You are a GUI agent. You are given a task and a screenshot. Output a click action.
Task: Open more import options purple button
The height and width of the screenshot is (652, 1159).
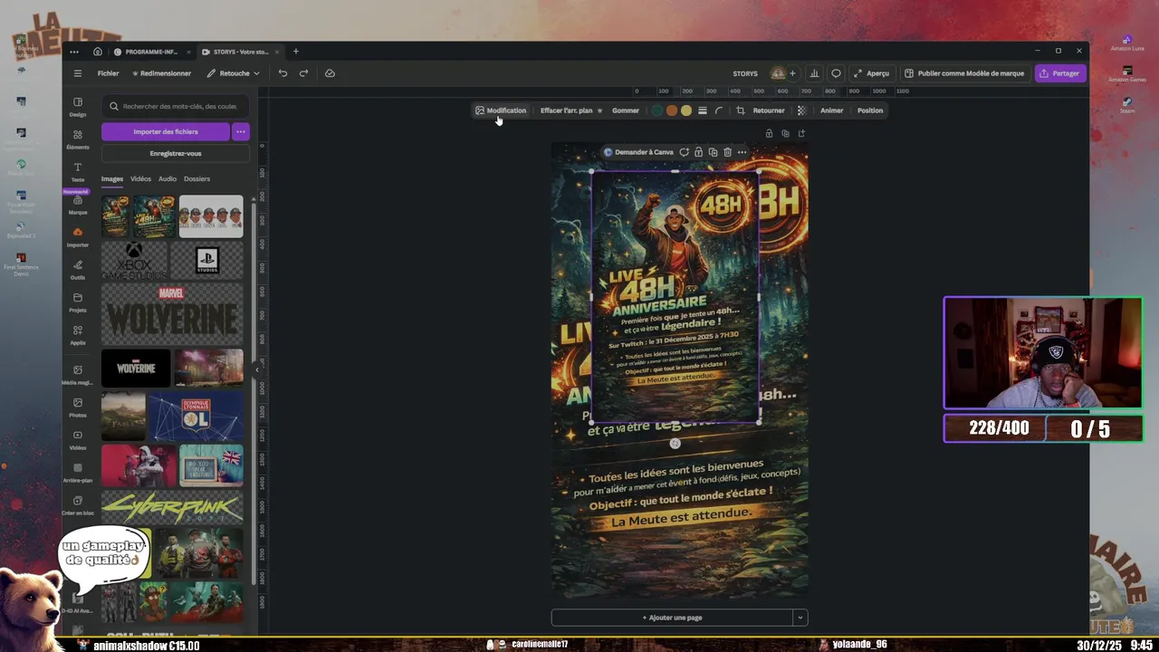[x=240, y=131]
